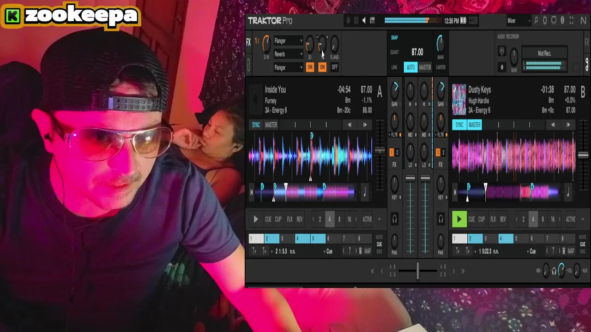Click Dusty Keys album cover art
591x332 pixels.
click(459, 100)
